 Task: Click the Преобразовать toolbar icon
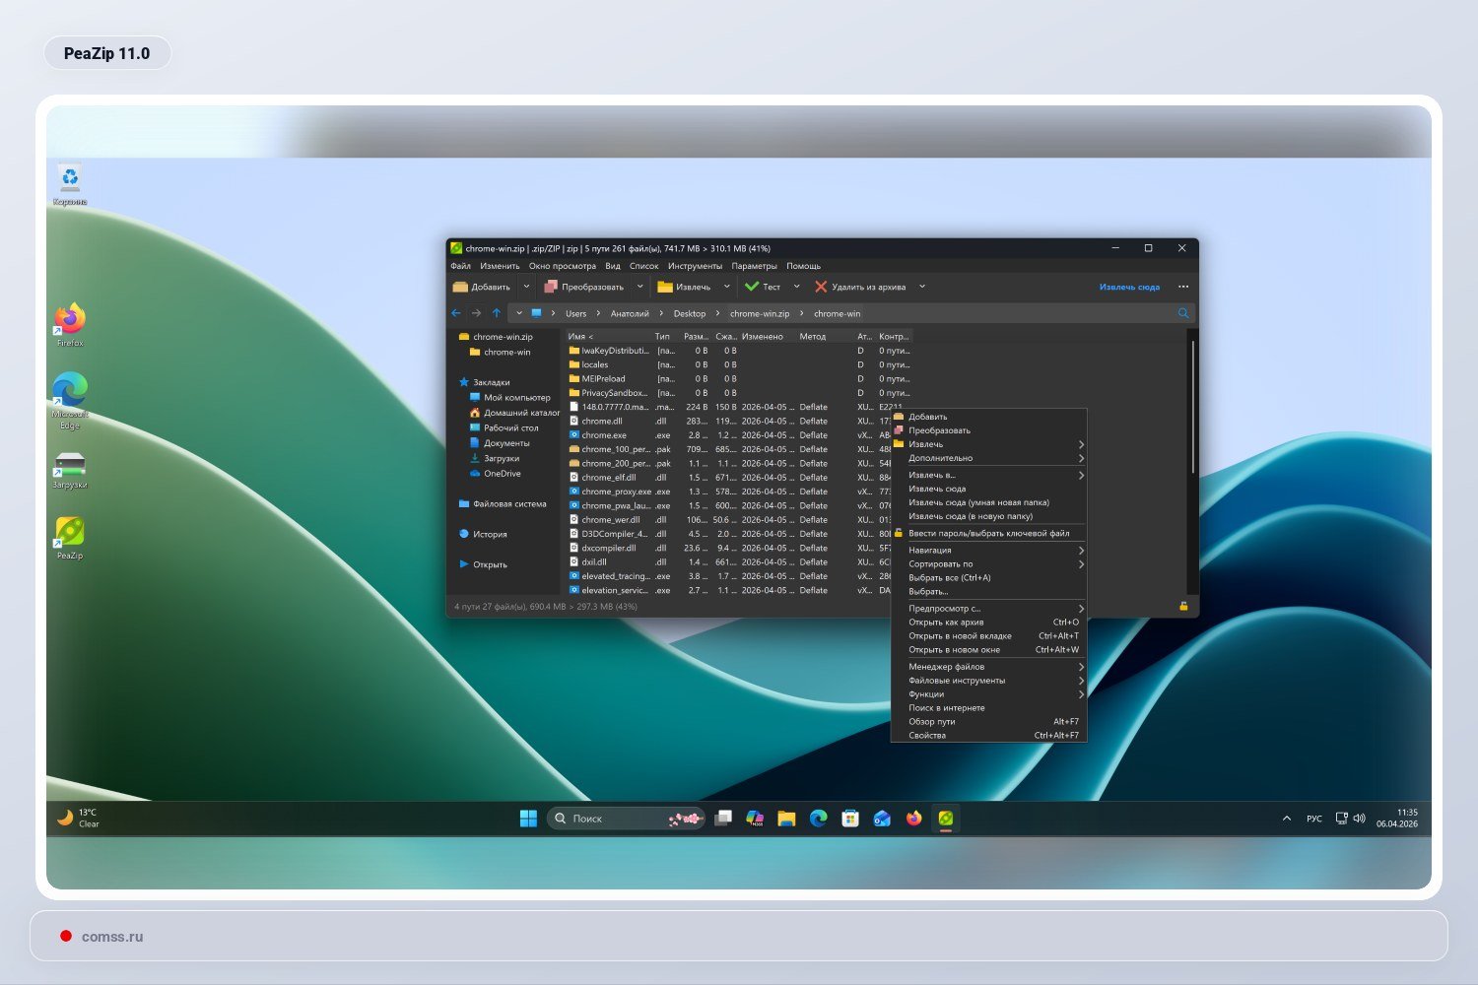point(551,288)
